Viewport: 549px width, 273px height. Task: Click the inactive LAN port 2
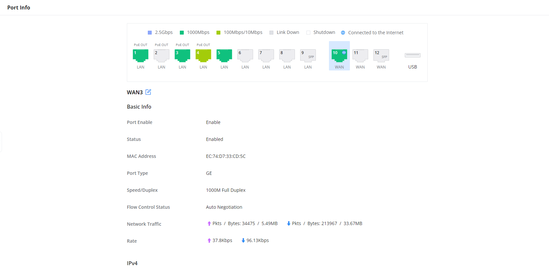click(x=161, y=56)
